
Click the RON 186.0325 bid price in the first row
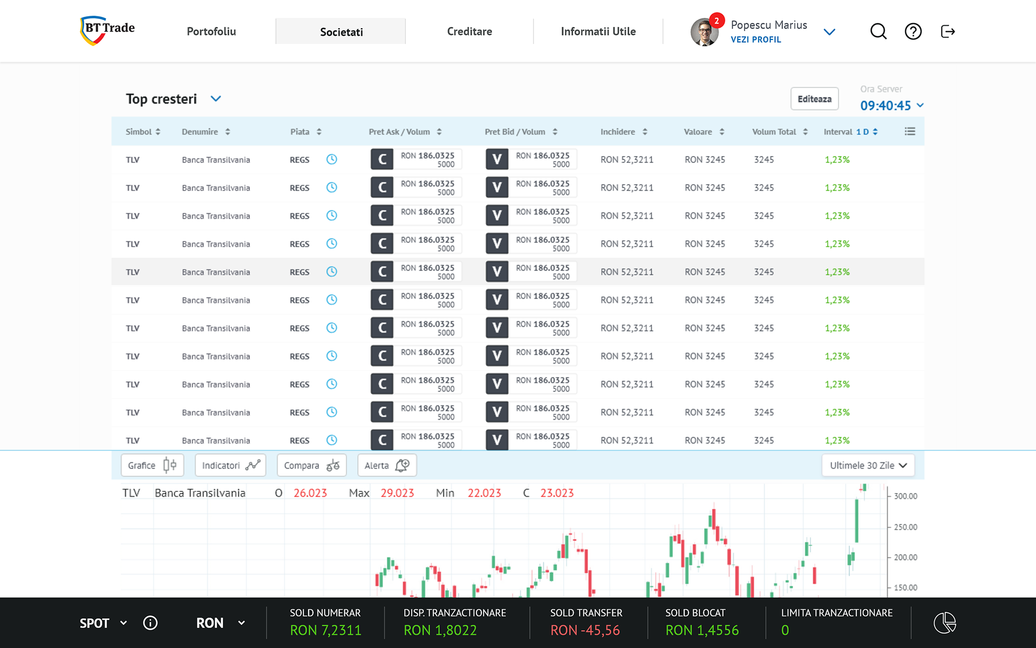point(542,156)
